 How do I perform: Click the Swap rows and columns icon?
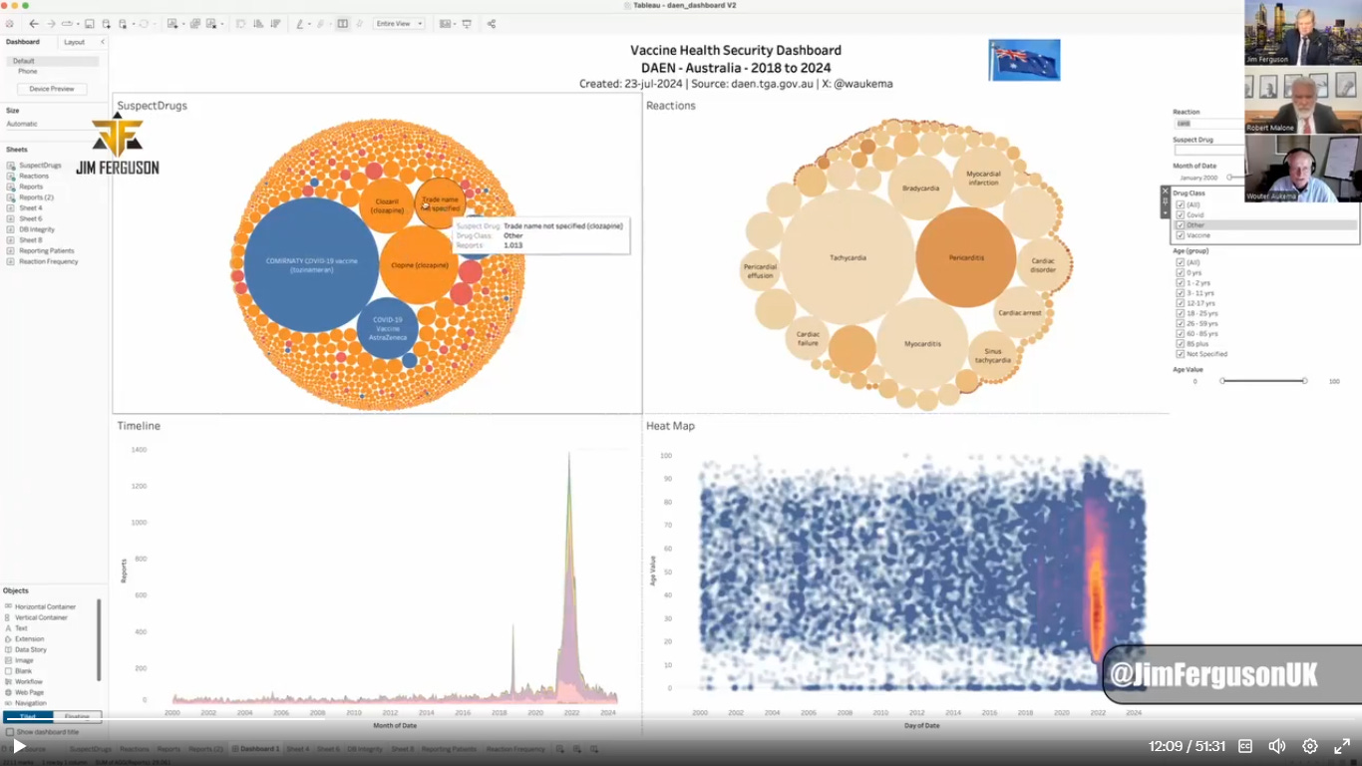(241, 23)
